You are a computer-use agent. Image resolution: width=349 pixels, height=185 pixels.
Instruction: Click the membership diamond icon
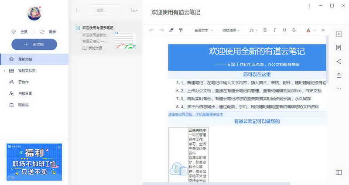click(14, 32)
